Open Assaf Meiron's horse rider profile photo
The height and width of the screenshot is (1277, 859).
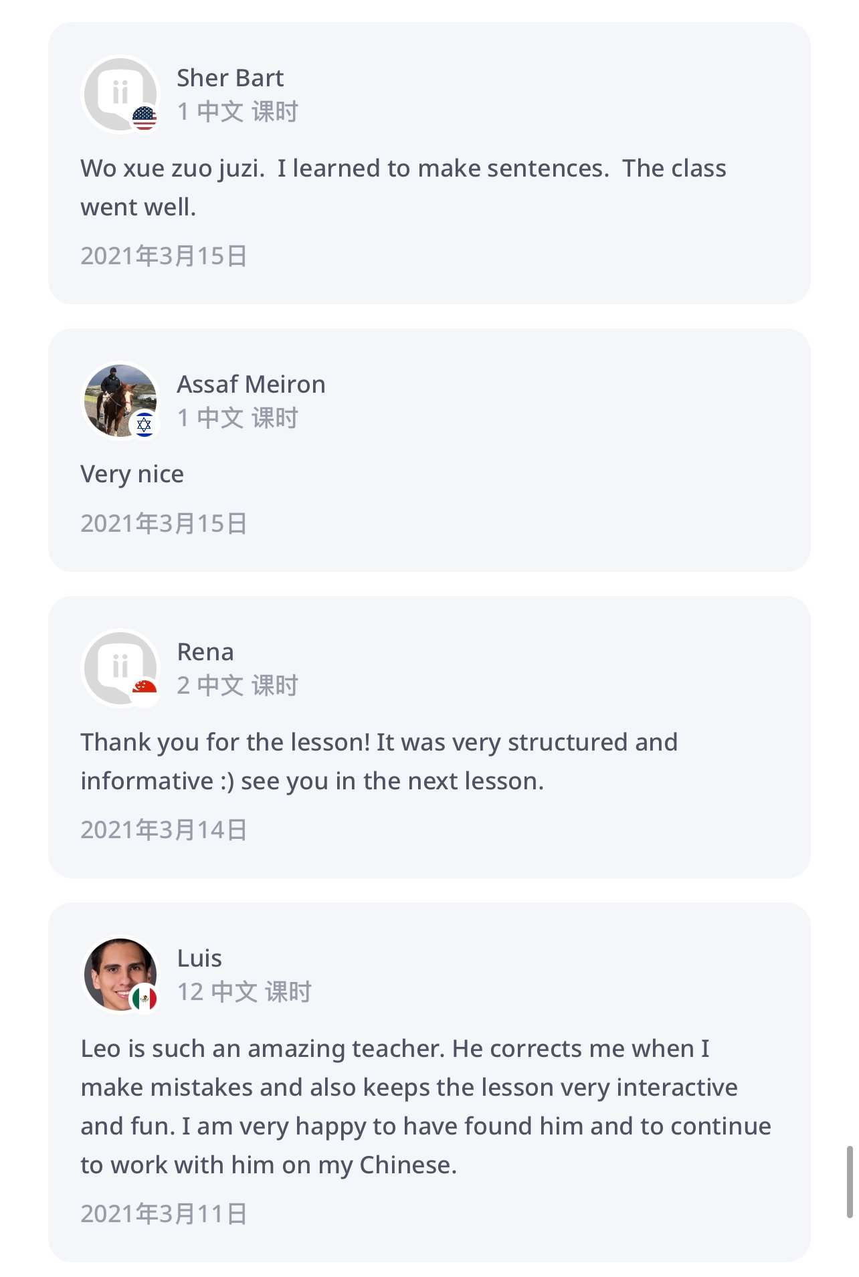click(x=118, y=399)
